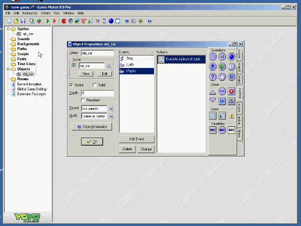Open the File menu
The width and height of the screenshot is (301, 226).
click(x=8, y=13)
